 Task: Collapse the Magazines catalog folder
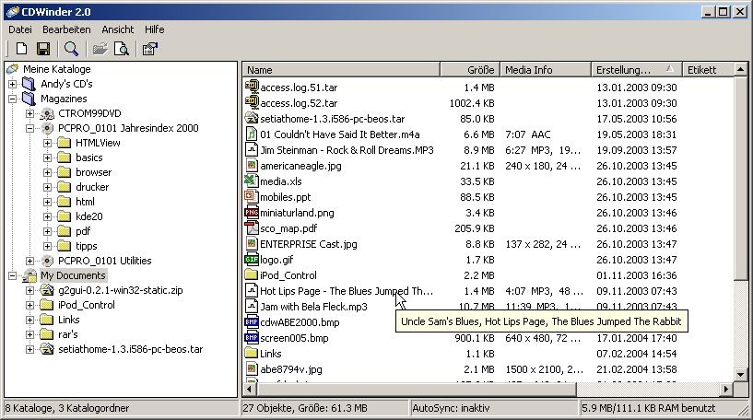pyautogui.click(x=12, y=99)
